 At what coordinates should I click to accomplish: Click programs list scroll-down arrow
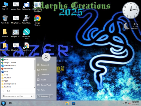(x=34, y=87)
